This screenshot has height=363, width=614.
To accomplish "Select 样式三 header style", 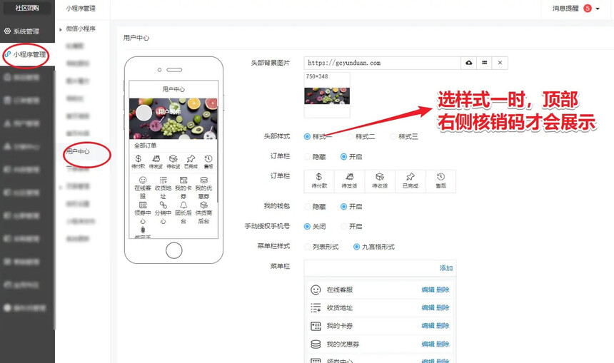I will [393, 136].
